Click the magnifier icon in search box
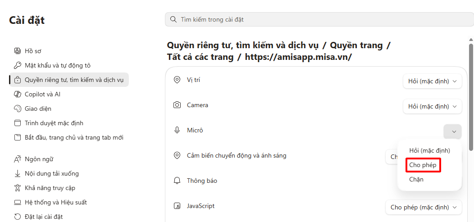Viewport: 474px width, 222px height. 173,19
